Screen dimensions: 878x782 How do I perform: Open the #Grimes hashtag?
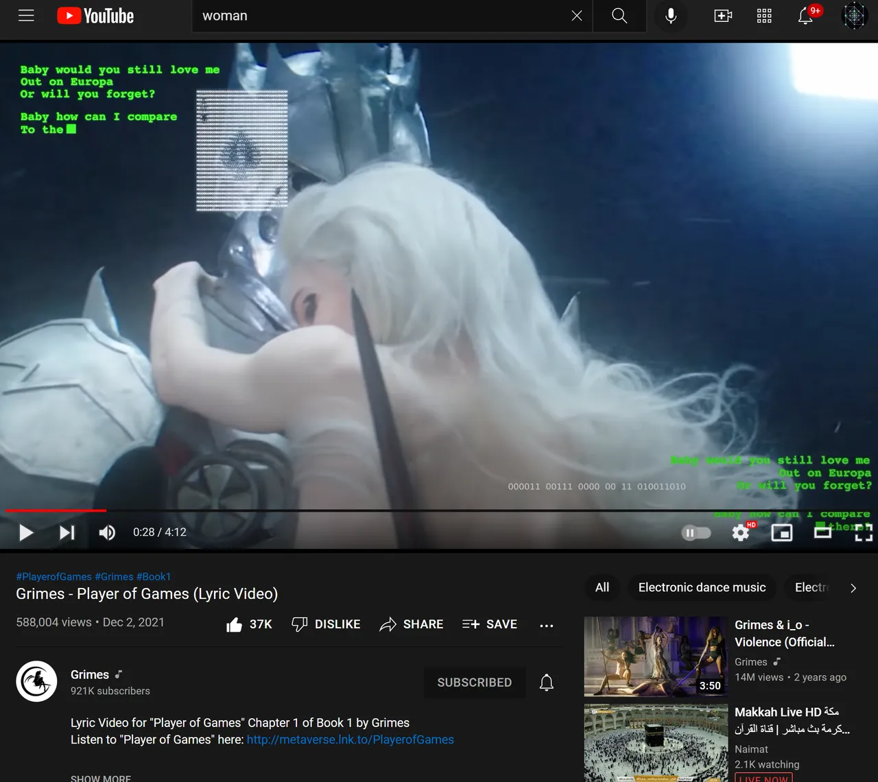[114, 577]
